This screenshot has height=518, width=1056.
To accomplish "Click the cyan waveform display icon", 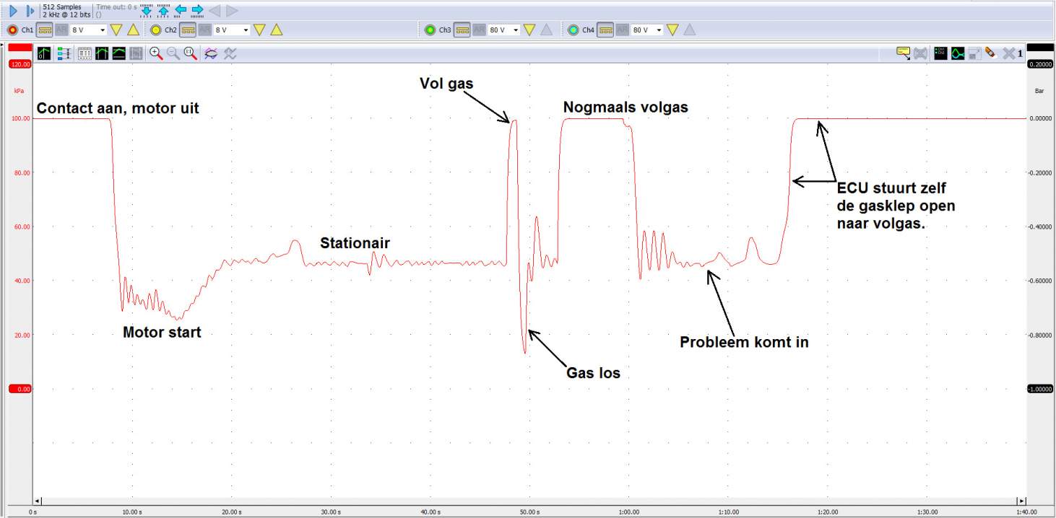I will (x=958, y=53).
